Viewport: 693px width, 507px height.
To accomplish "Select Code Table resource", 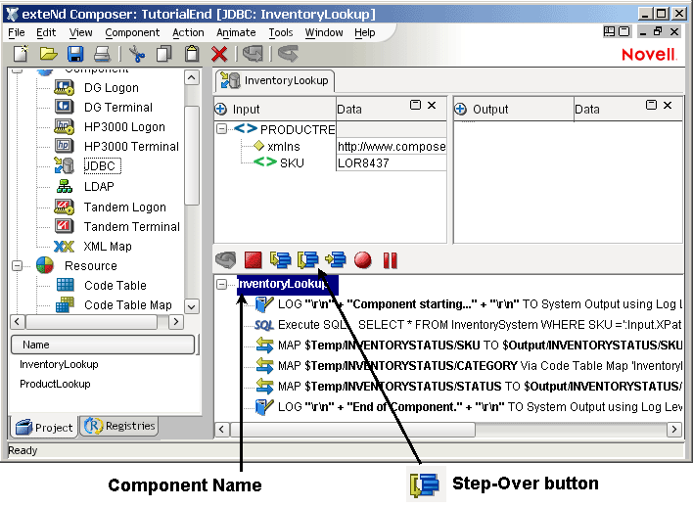I will coord(115,286).
